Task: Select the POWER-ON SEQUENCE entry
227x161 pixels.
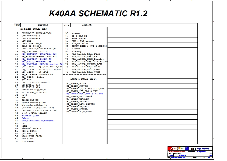Action: pyautogui.click(x=34, y=90)
